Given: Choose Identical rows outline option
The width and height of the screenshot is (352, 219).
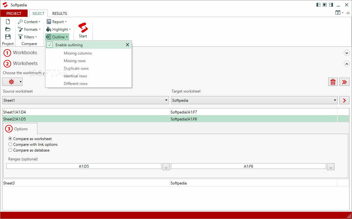Looking at the screenshot, I should point(75,76).
